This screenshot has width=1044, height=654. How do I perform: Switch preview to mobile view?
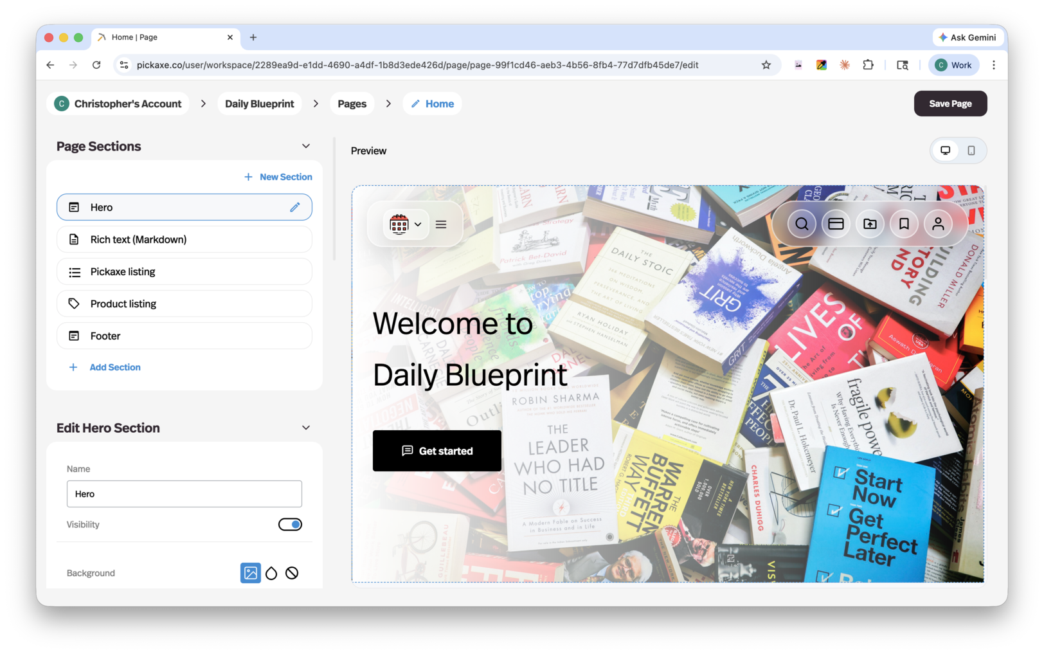tap(972, 150)
